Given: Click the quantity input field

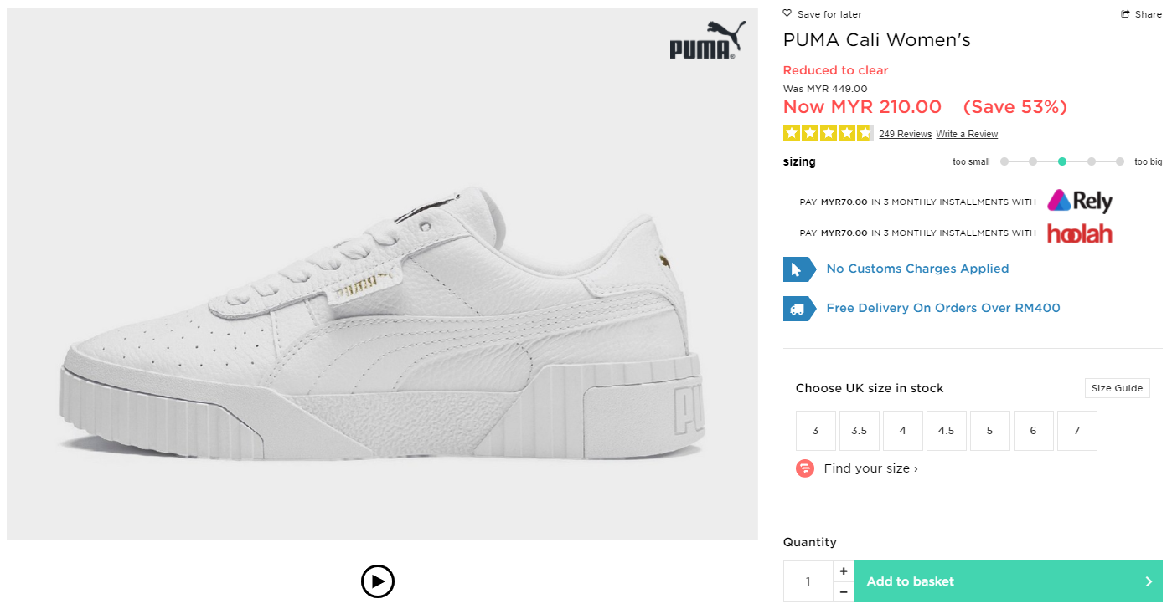Looking at the screenshot, I should [808, 581].
